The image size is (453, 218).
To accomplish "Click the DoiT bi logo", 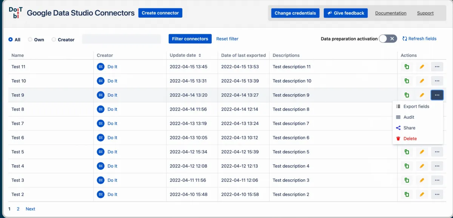I will coord(15,13).
